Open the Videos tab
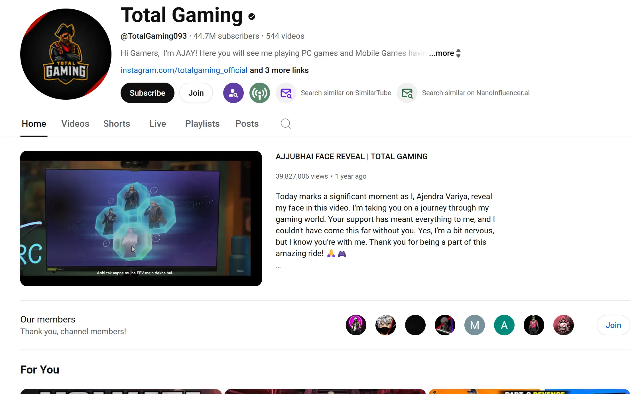 pos(75,124)
